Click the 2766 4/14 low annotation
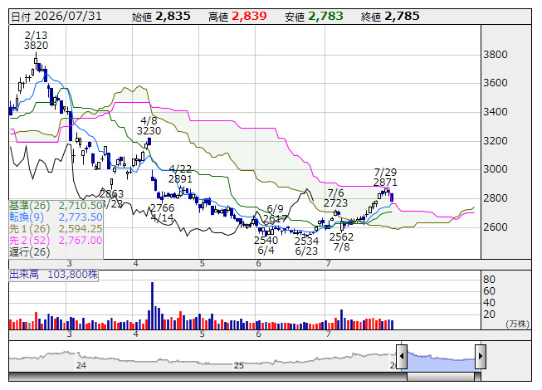Viewport: 542px width, 390px height. (x=162, y=212)
